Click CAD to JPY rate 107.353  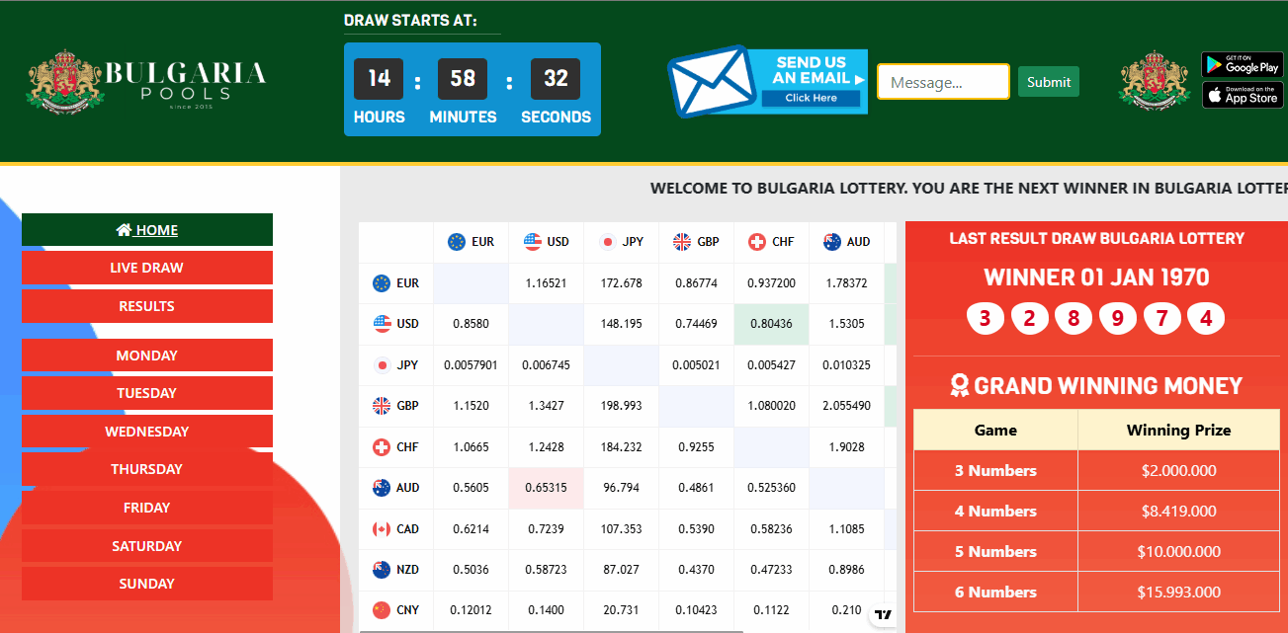pyautogui.click(x=622, y=529)
